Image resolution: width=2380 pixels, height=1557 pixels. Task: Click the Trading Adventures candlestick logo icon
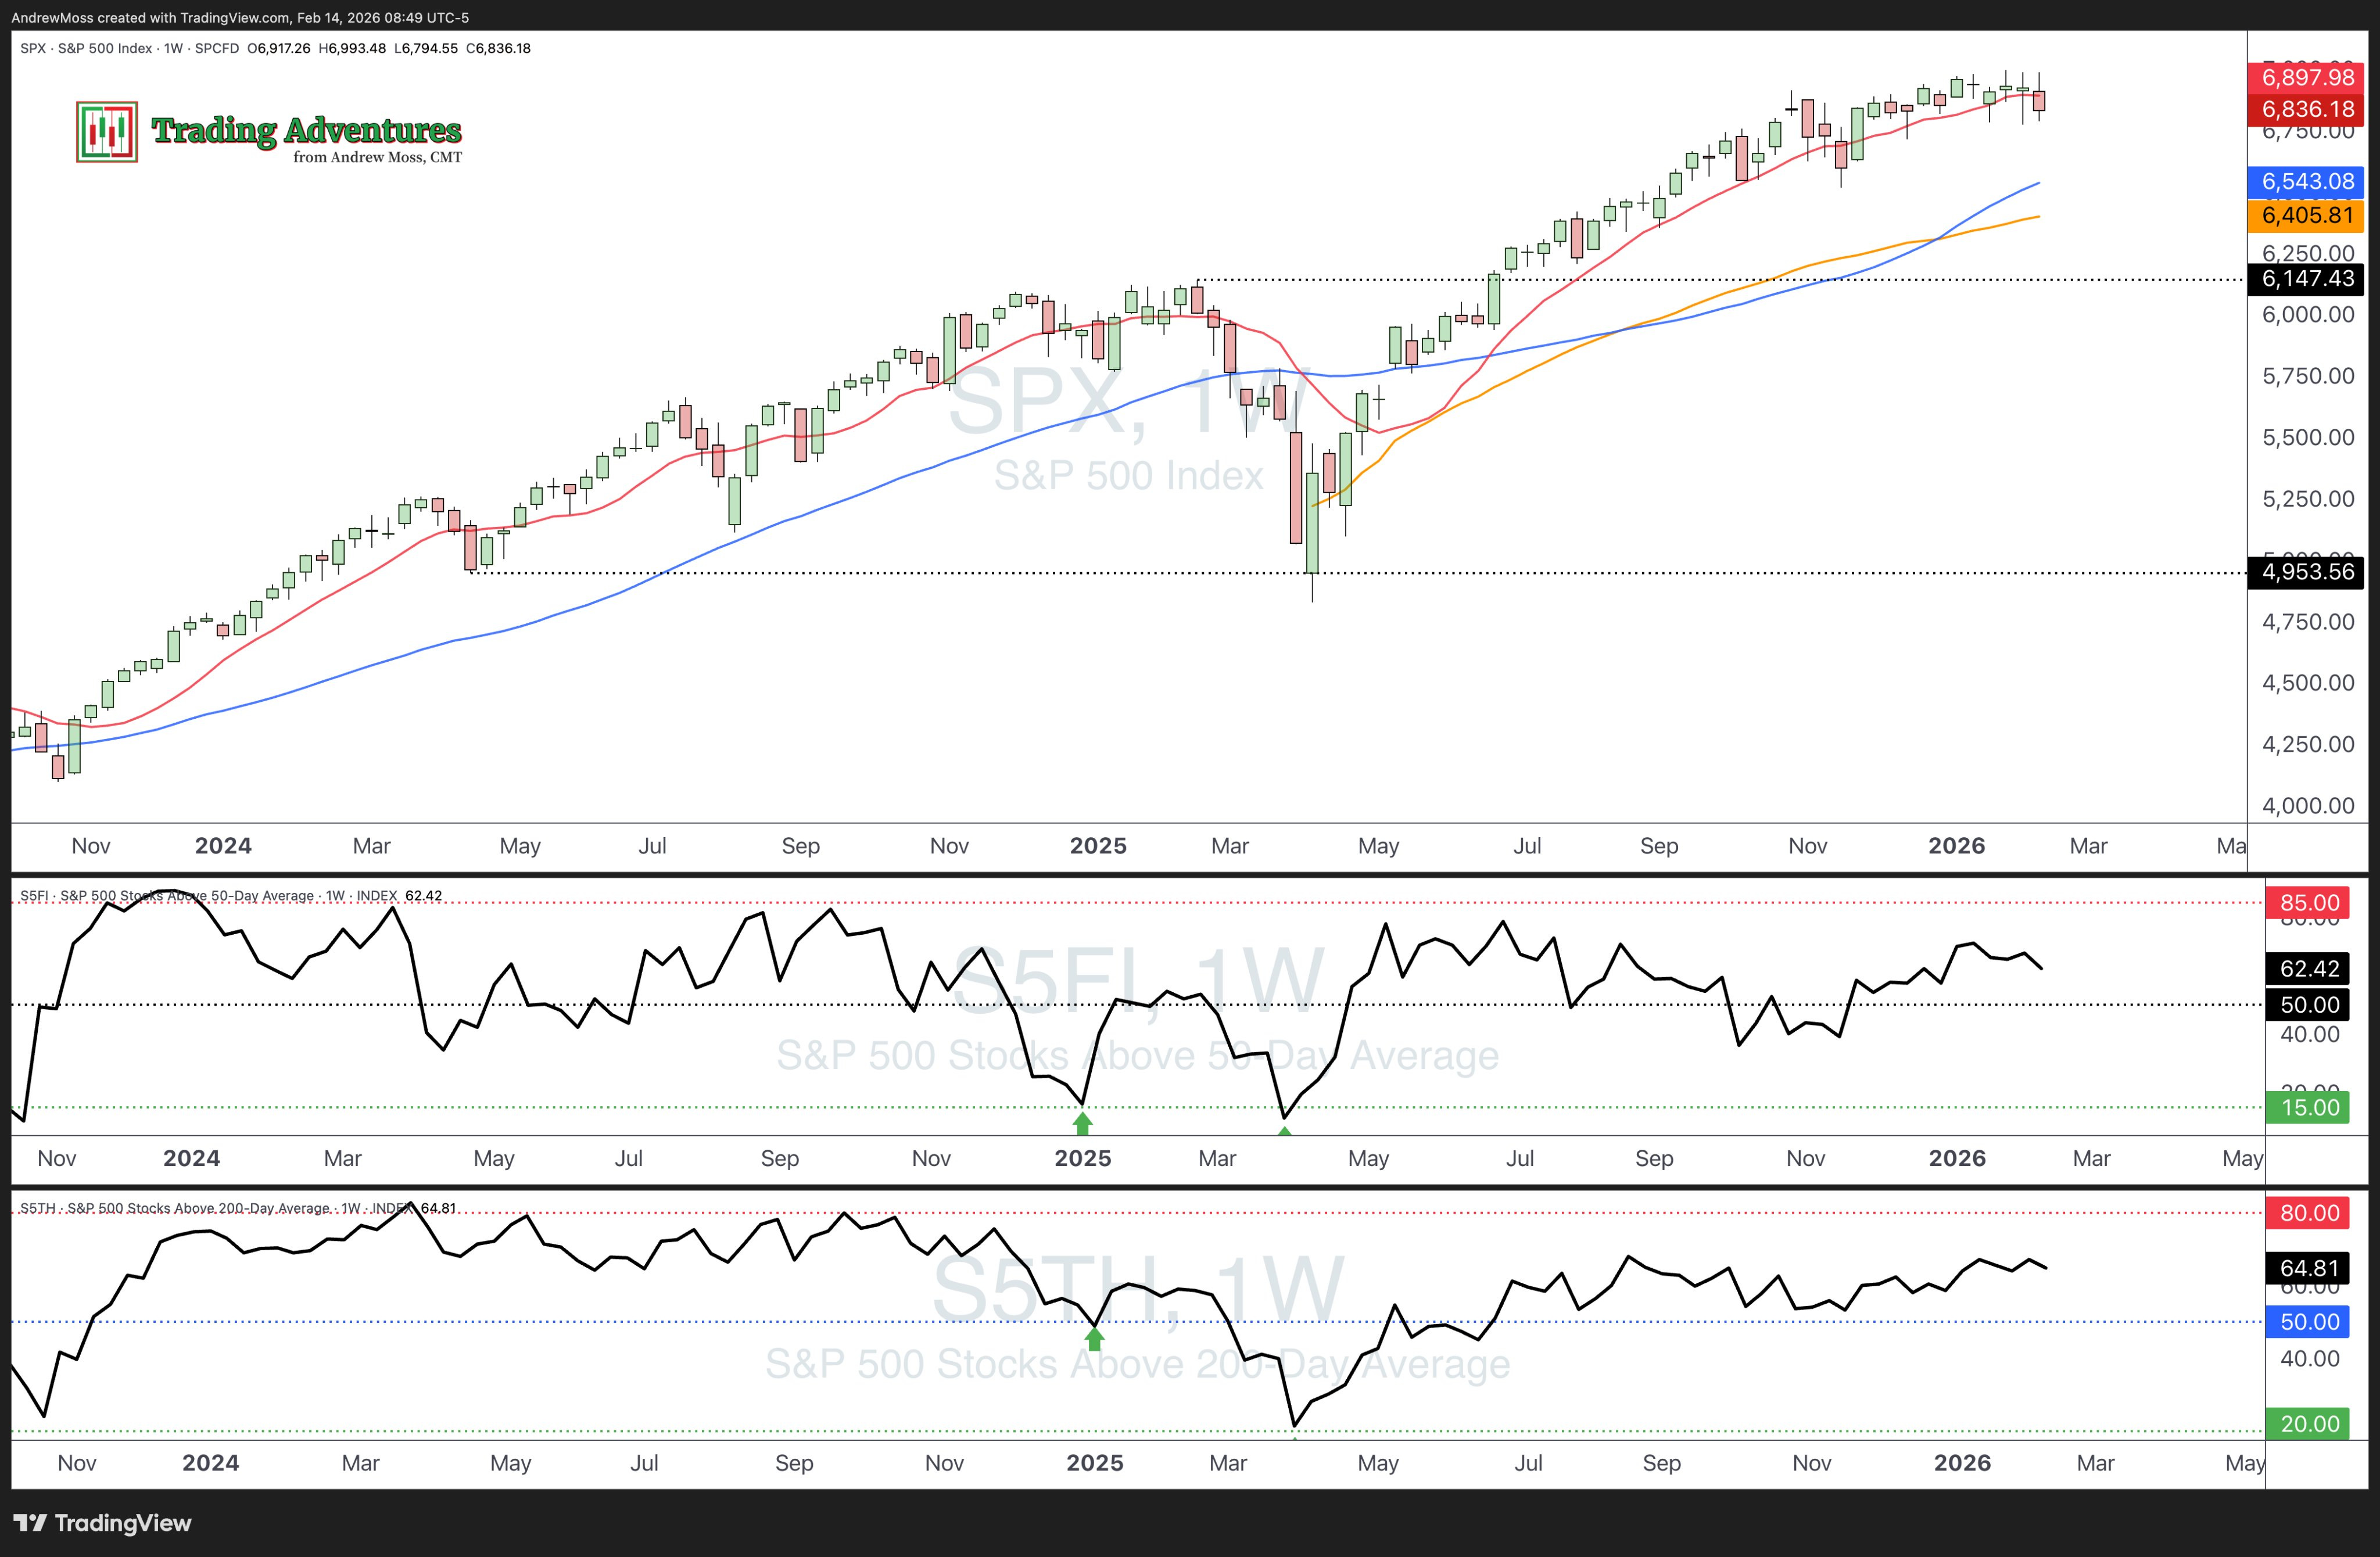click(x=107, y=131)
